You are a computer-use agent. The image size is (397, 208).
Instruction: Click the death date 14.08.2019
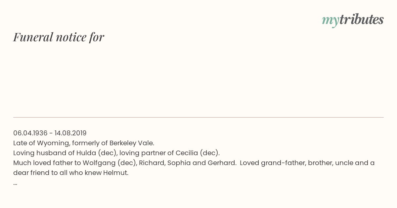(x=70, y=133)
